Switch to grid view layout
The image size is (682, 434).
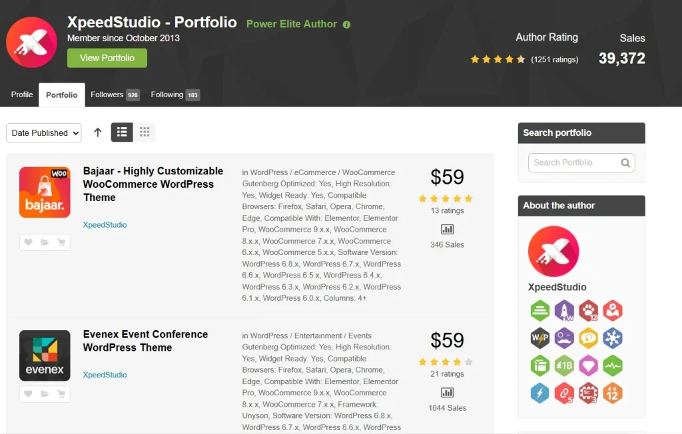144,132
